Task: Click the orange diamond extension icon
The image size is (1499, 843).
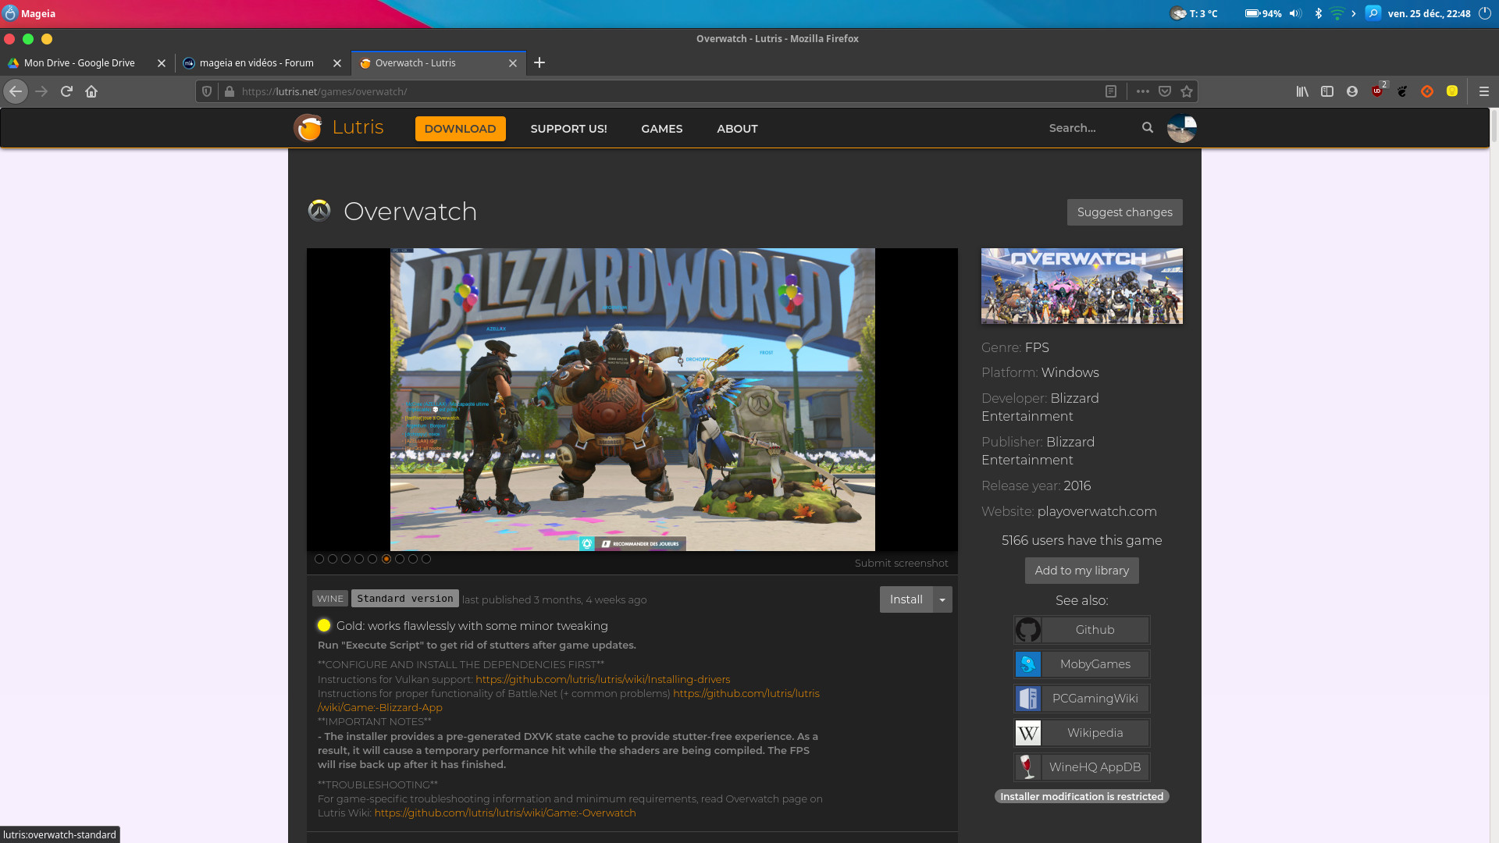Action: pyautogui.click(x=1427, y=91)
